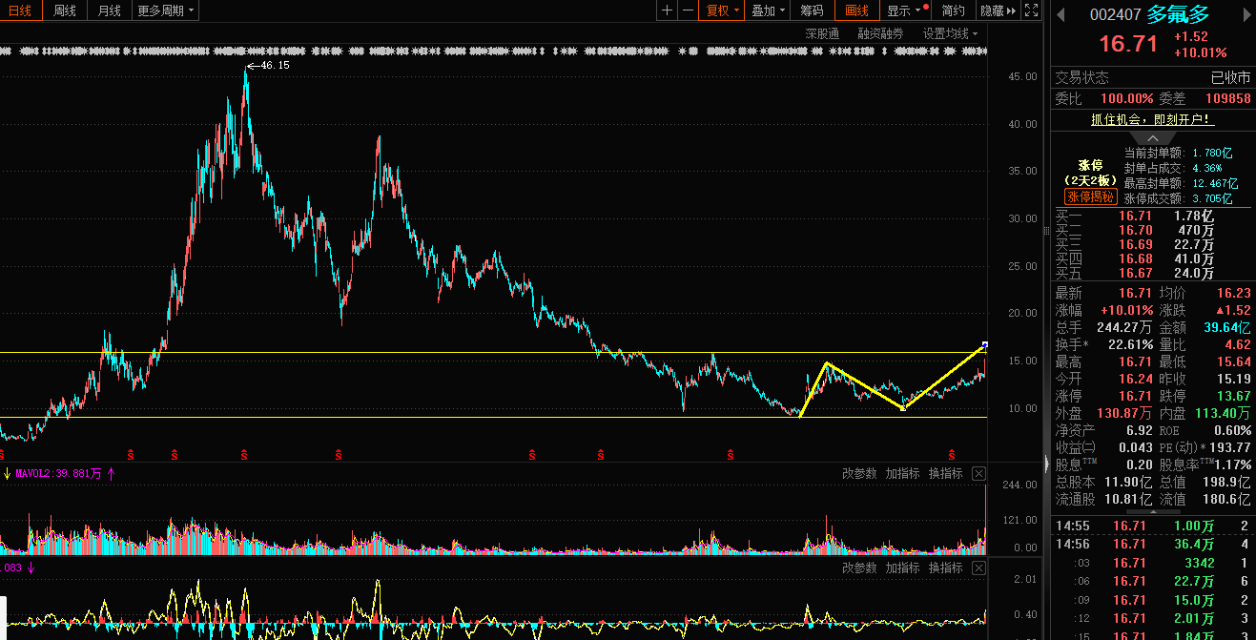Open the 更多周期 periods dropdown
The width and height of the screenshot is (1256, 640).
click(x=166, y=10)
